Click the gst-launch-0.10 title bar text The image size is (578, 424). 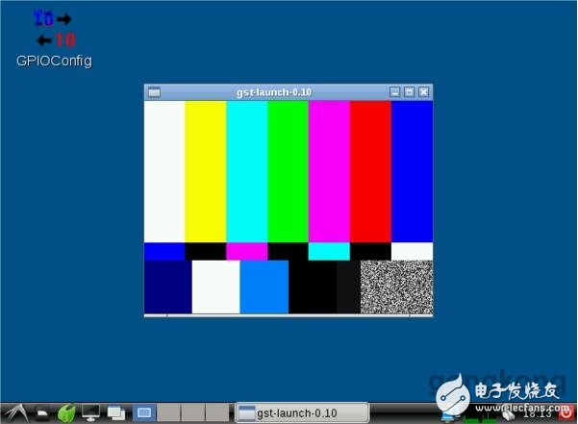click(x=274, y=92)
